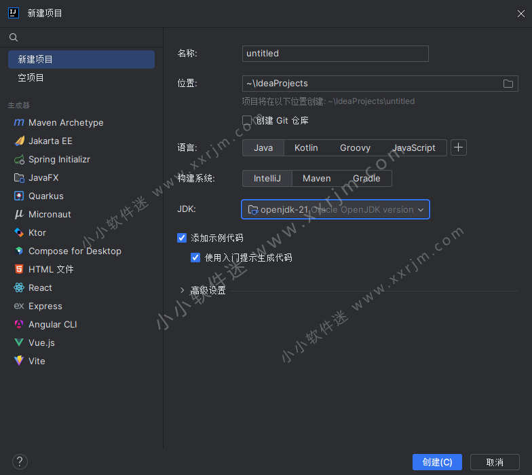Add another language with plus button

(459, 147)
